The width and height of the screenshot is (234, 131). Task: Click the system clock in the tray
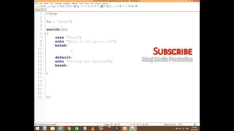click(194, 128)
